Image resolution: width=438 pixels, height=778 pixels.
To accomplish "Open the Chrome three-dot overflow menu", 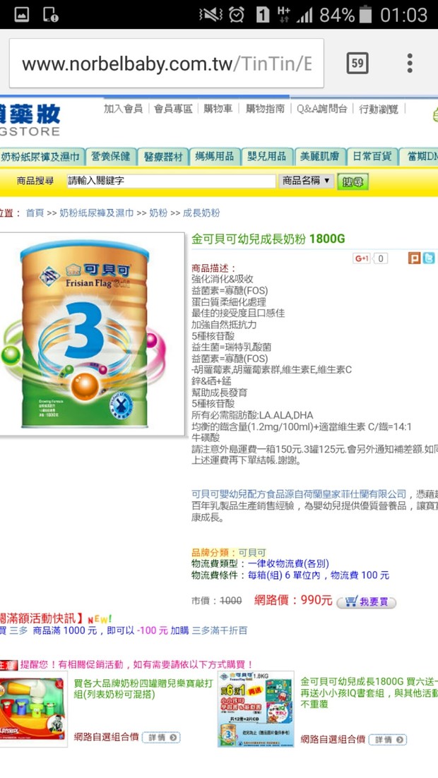I will click(x=410, y=63).
